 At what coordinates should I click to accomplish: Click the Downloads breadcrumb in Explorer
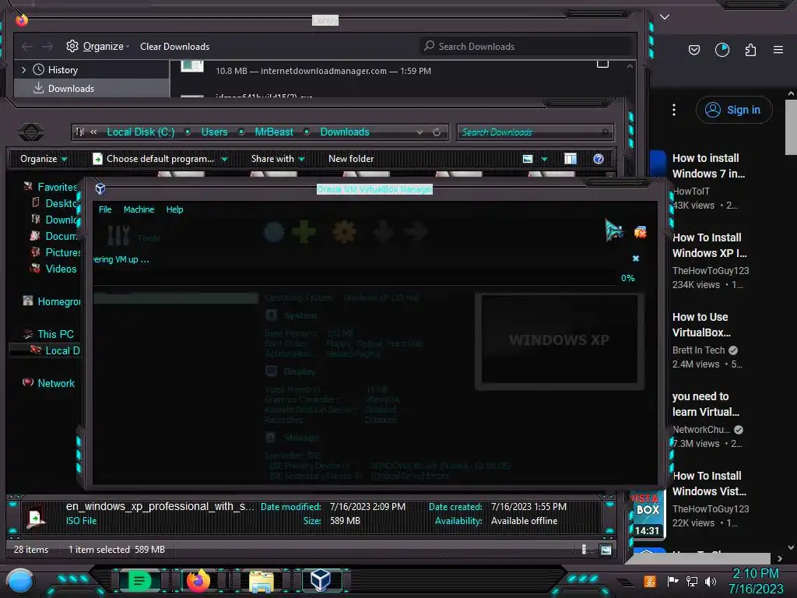(x=345, y=132)
